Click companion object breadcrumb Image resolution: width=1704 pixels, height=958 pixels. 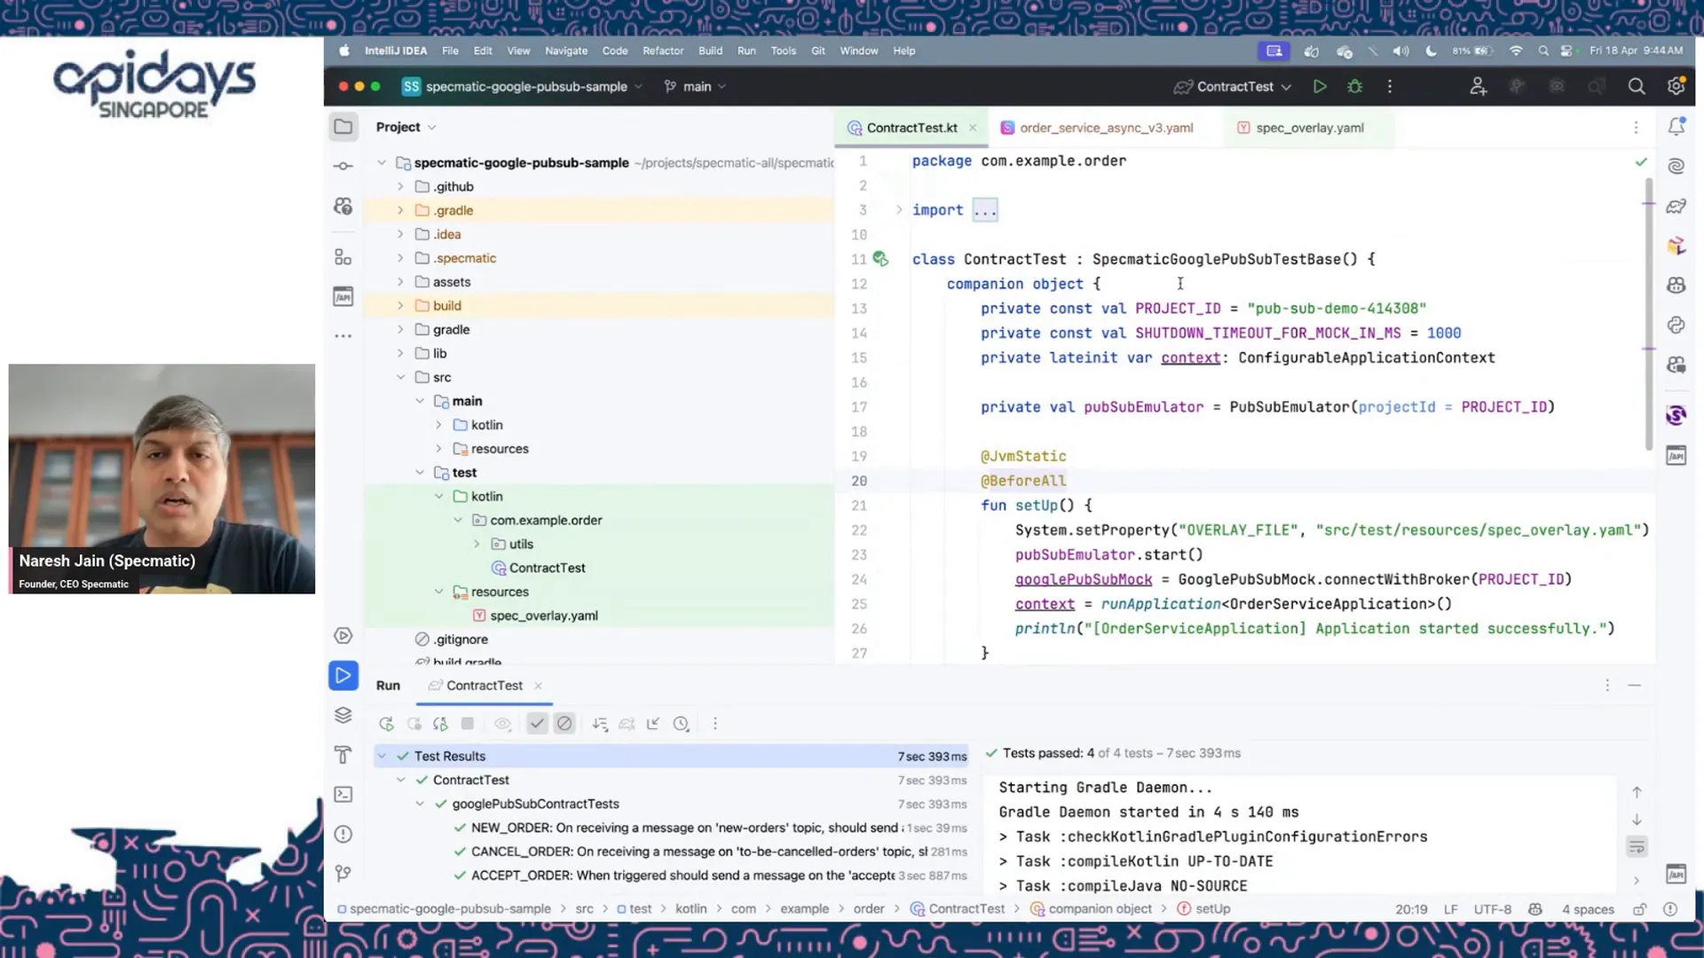[x=1100, y=909]
